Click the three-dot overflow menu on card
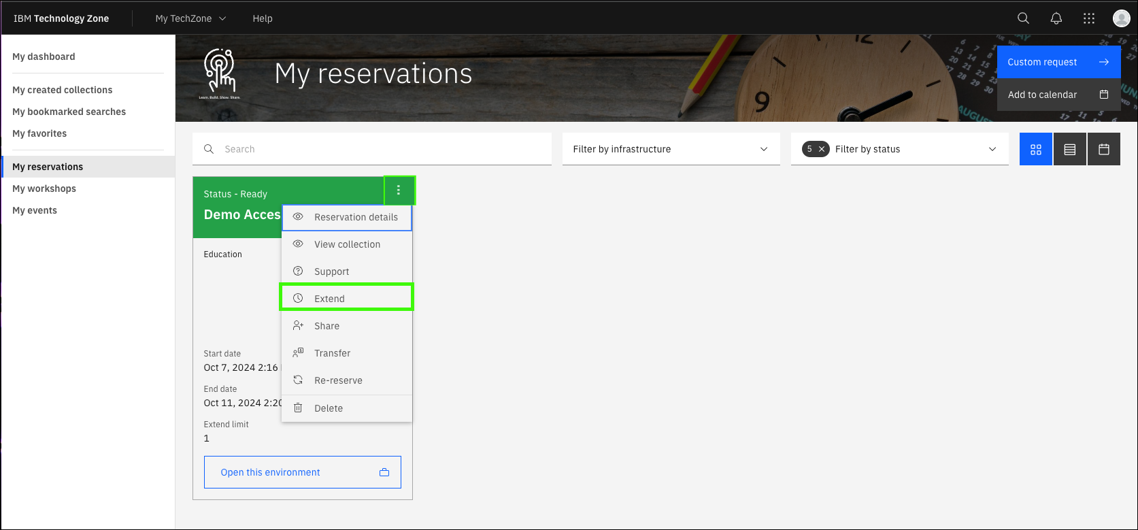The height and width of the screenshot is (530, 1138). pyautogui.click(x=399, y=191)
